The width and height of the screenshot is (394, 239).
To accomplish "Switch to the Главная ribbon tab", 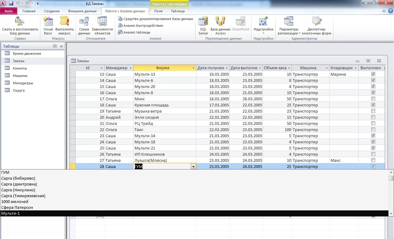I will 29,11.
